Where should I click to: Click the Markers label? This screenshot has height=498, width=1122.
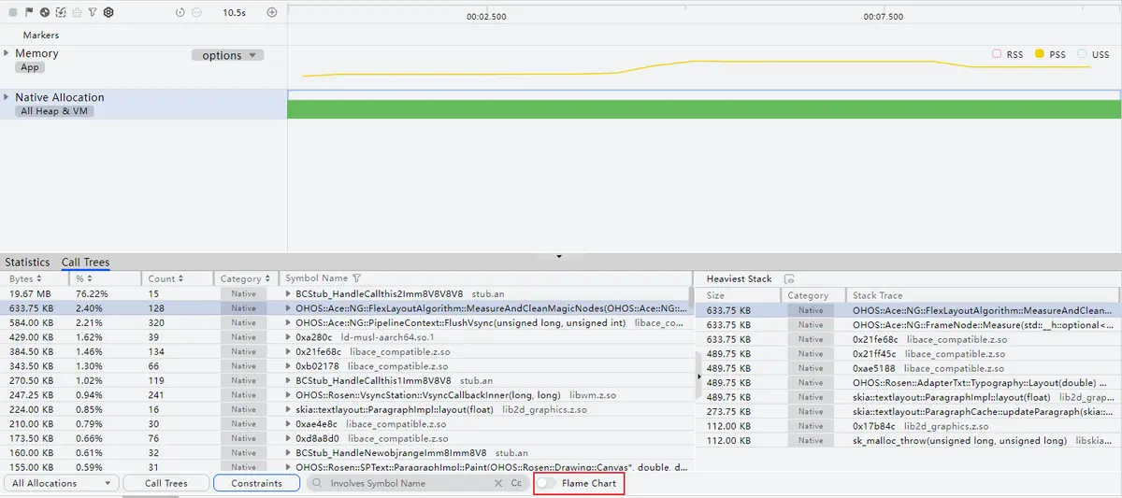tap(40, 36)
